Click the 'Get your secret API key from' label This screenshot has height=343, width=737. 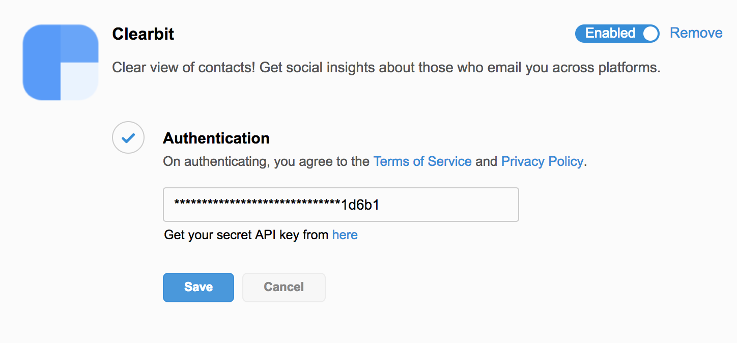(x=246, y=235)
